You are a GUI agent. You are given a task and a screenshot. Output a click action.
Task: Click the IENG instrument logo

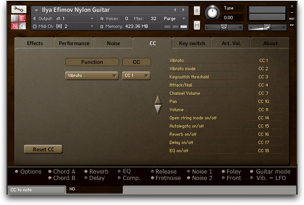19,22
